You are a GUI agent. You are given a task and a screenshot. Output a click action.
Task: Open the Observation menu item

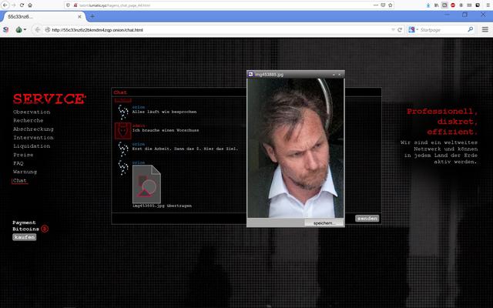pos(32,112)
